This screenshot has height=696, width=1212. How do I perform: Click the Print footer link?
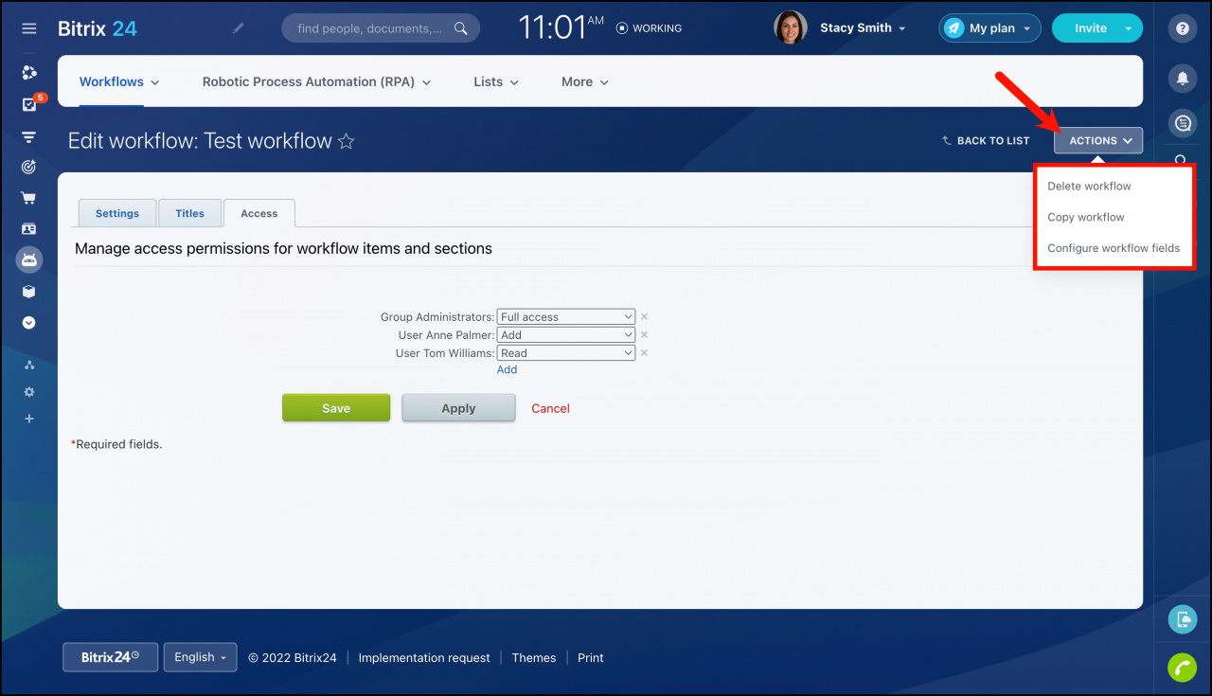591,657
